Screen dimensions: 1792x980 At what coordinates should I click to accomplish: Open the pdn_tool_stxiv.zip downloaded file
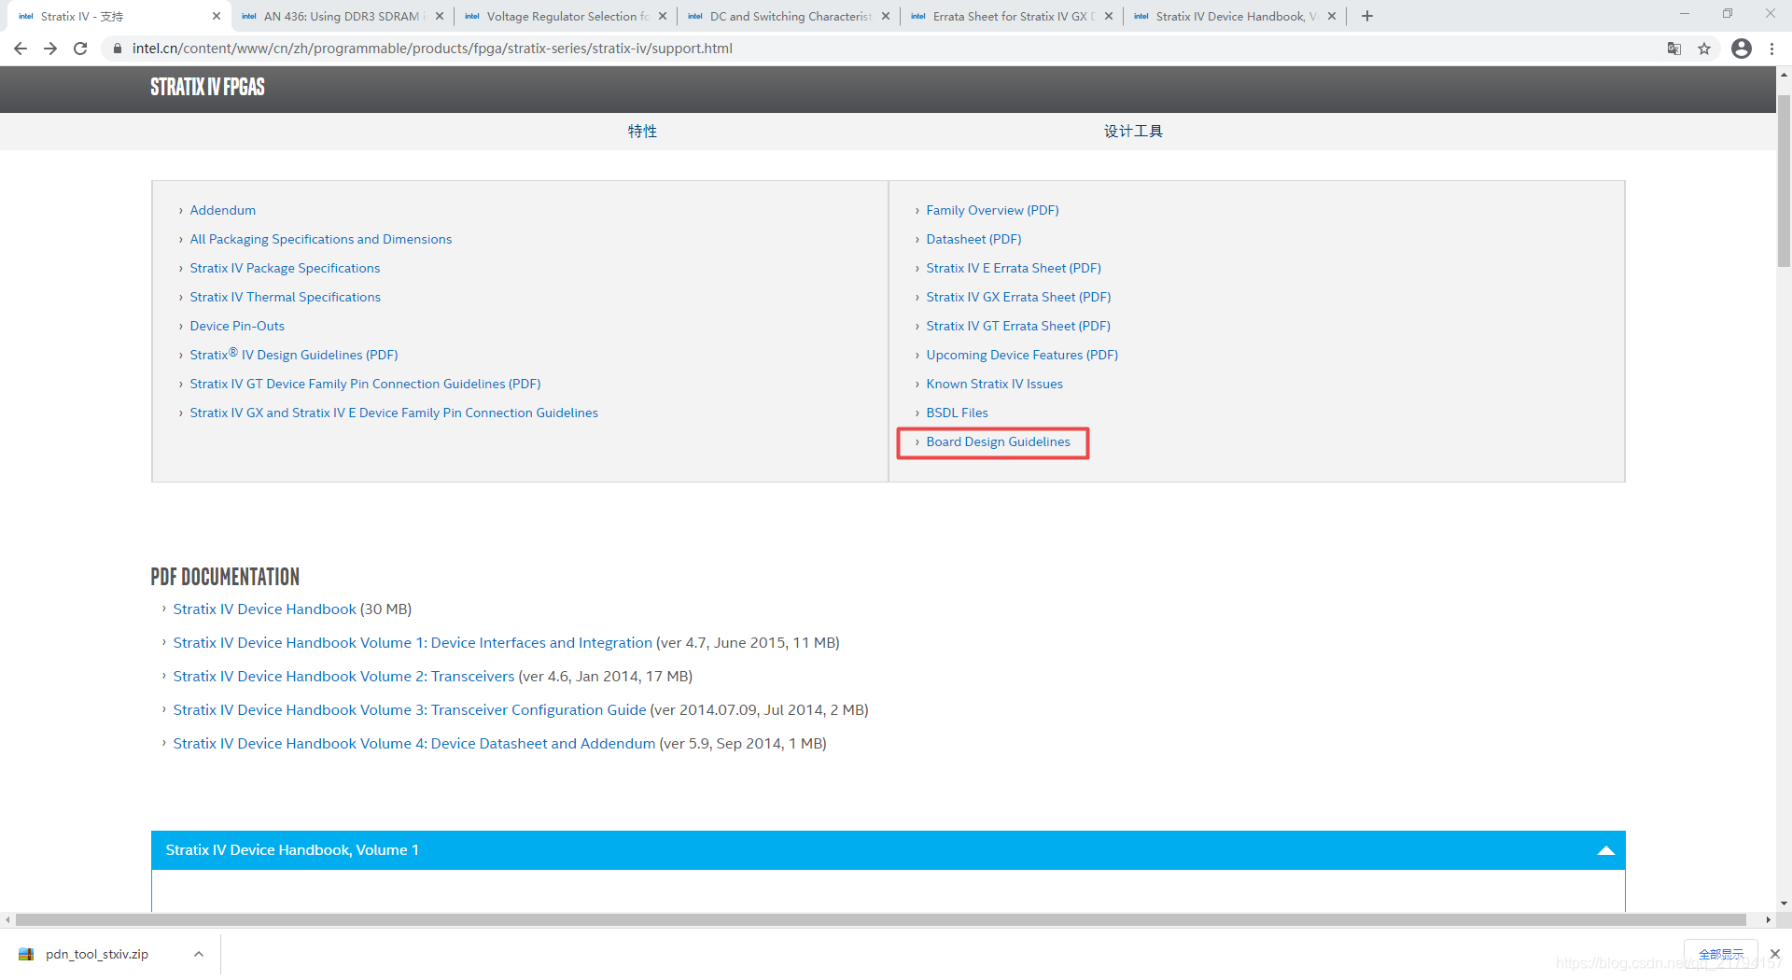(x=97, y=954)
